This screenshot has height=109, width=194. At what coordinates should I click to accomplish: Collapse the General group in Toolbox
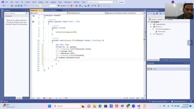click(x=5, y=16)
